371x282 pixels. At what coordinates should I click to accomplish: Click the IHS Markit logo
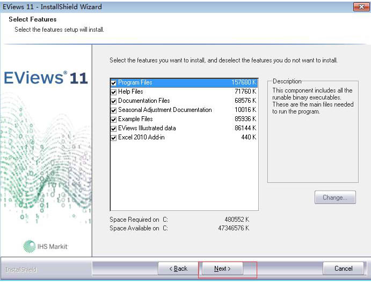coord(46,246)
